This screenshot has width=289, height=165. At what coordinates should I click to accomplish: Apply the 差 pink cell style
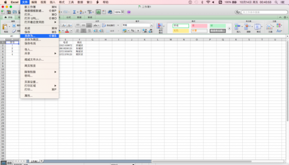(x=199, y=26)
